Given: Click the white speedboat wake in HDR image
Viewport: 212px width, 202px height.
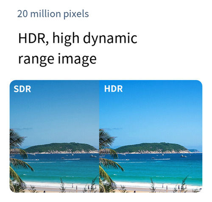Looking at the screenshot, I should [161, 159].
